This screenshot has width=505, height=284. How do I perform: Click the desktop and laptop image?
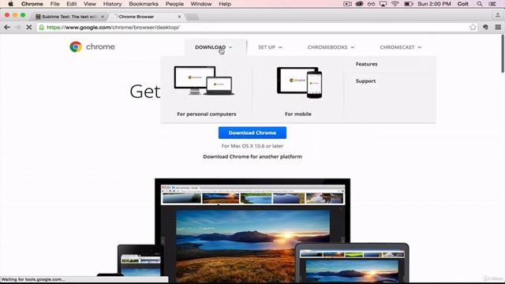(204, 80)
